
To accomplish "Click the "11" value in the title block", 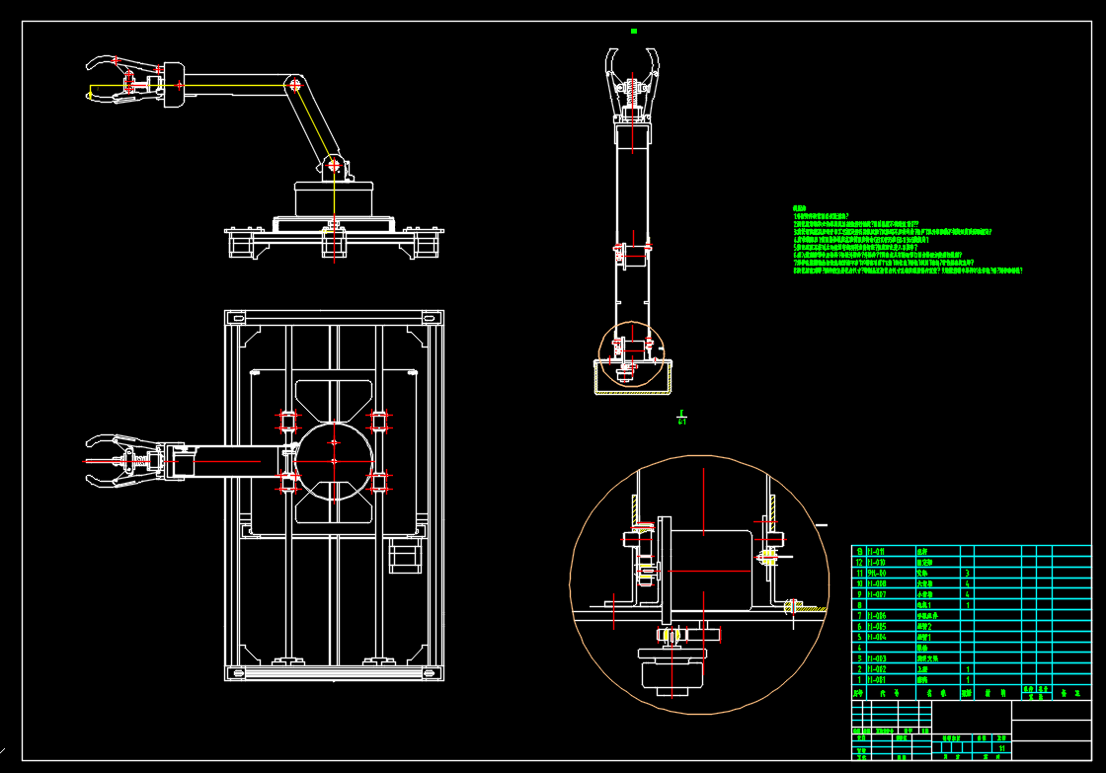I will [1001, 748].
